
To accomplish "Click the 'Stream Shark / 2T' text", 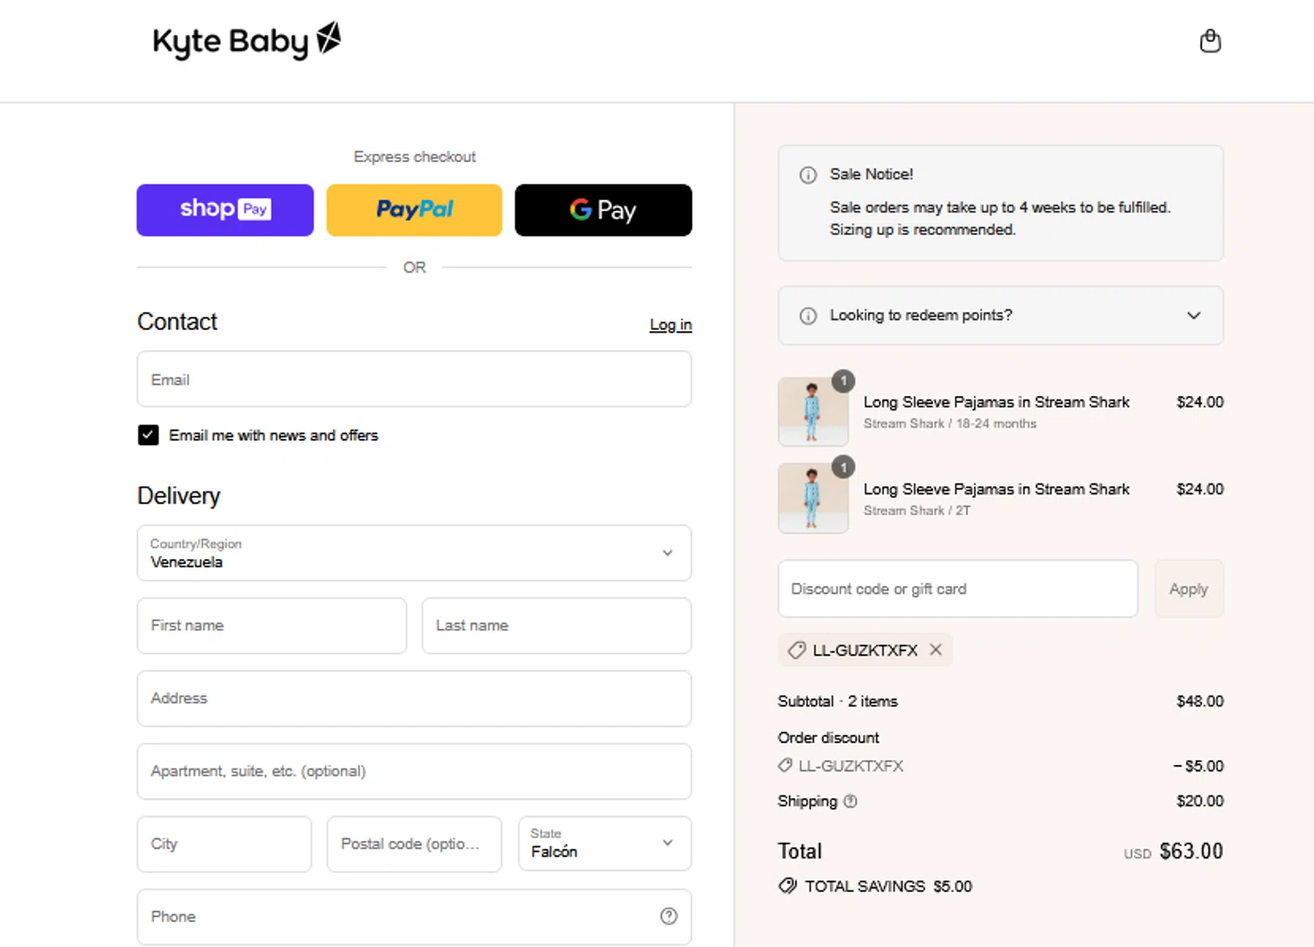I will (x=917, y=511).
